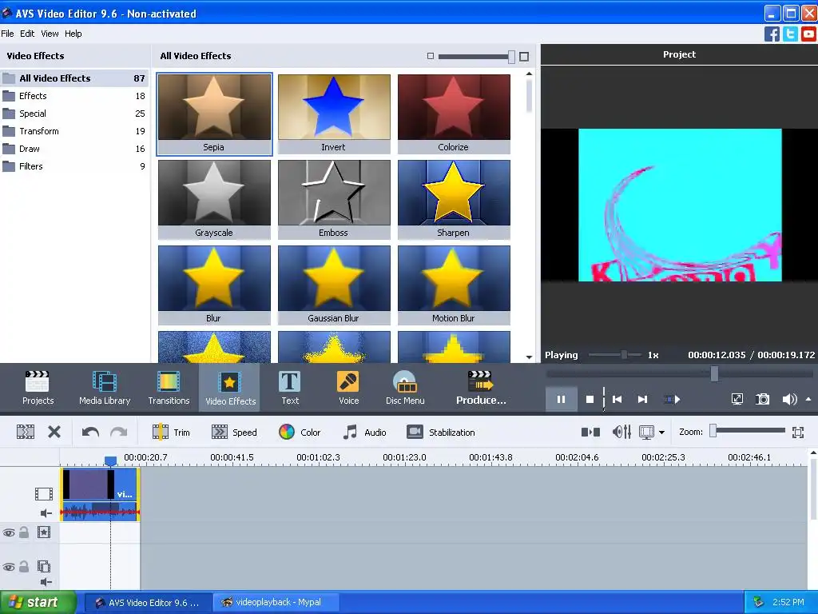Open the Edit menu

(27, 34)
